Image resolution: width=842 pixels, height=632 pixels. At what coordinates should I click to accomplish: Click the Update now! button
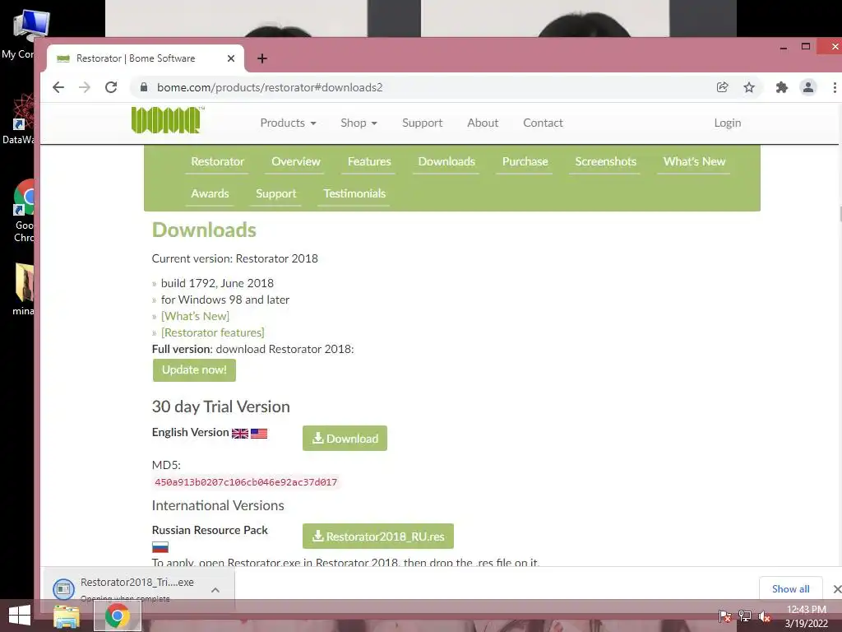(194, 370)
